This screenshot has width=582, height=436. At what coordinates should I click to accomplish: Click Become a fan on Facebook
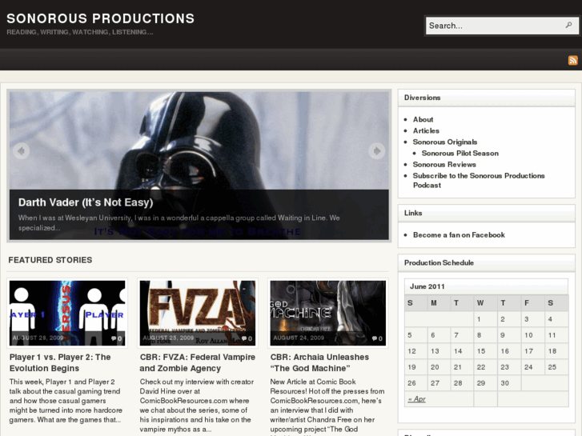coord(459,235)
